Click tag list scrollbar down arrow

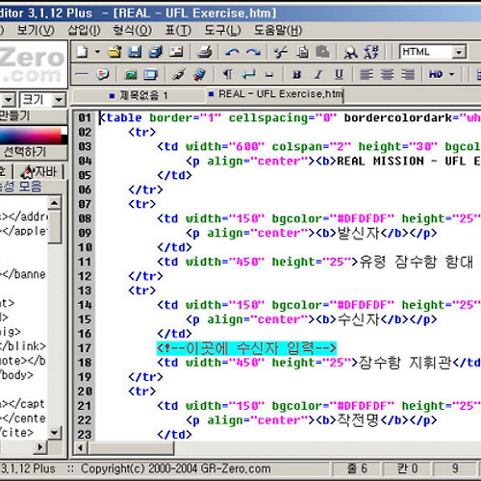pyautogui.click(x=54, y=433)
